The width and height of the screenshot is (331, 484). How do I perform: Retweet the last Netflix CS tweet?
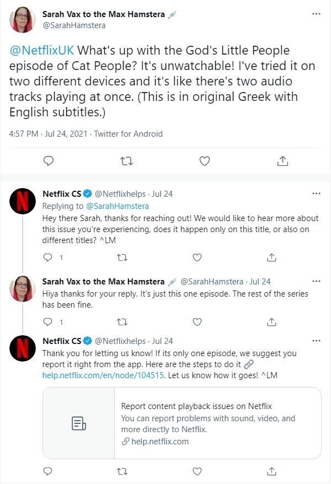122,471
